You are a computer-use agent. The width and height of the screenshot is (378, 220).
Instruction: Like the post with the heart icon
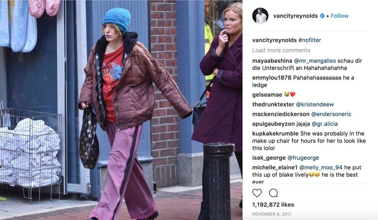point(257,193)
